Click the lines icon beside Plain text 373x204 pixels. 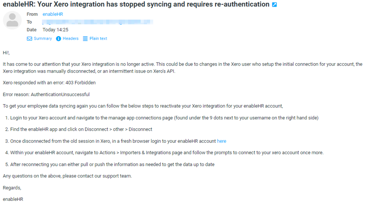pyautogui.click(x=85, y=38)
